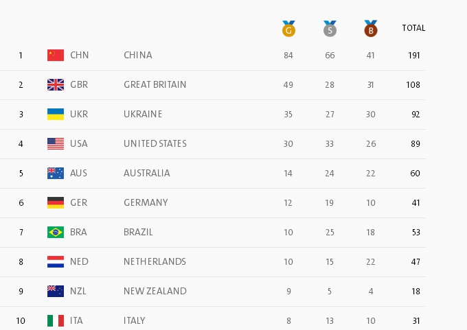This screenshot has width=467, height=330.
Task: Click the Ukraine flag icon
Action: point(56,114)
